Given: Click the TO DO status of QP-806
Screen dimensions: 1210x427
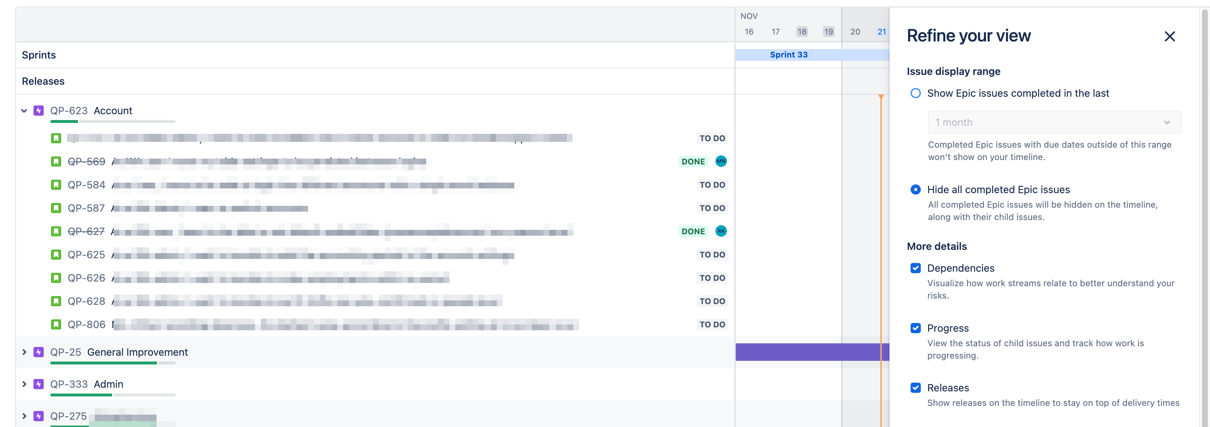Looking at the screenshot, I should (712, 324).
